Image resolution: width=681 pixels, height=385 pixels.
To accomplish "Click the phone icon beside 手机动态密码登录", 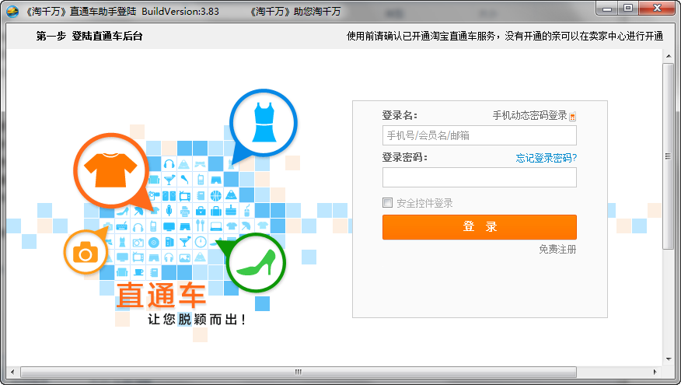I will [572, 116].
